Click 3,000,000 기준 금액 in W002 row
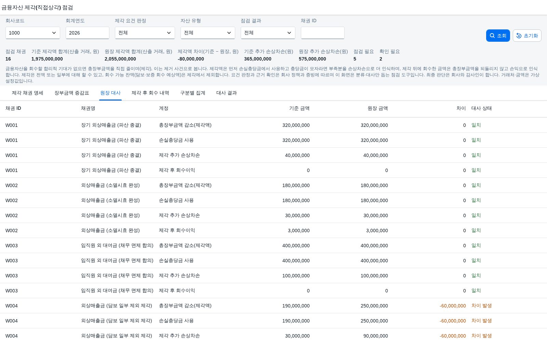547x342 pixels. click(x=299, y=231)
